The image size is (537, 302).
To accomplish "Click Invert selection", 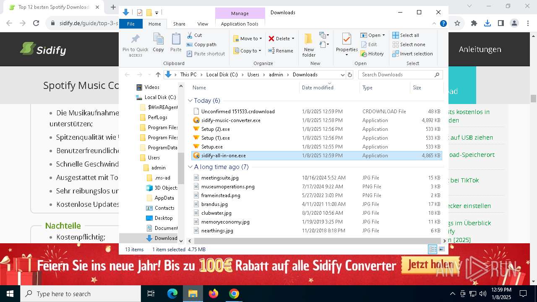I will 412,54.
